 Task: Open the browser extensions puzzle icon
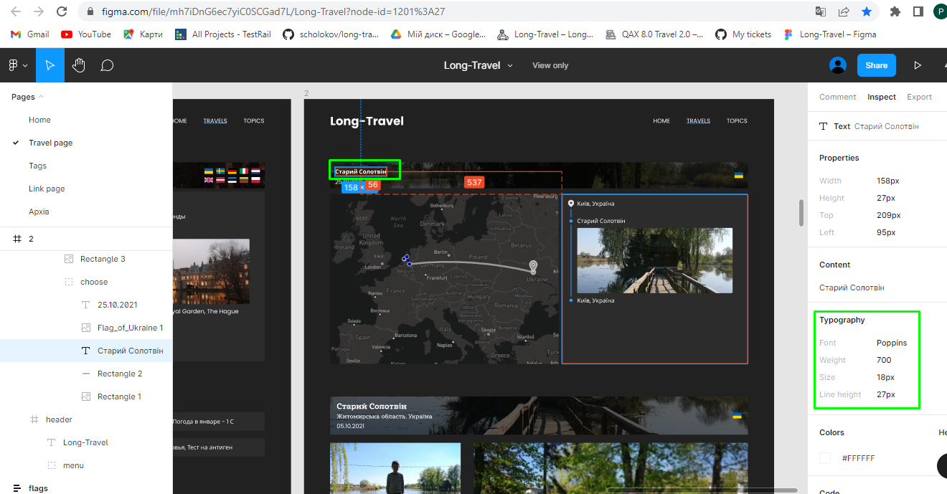click(x=895, y=11)
